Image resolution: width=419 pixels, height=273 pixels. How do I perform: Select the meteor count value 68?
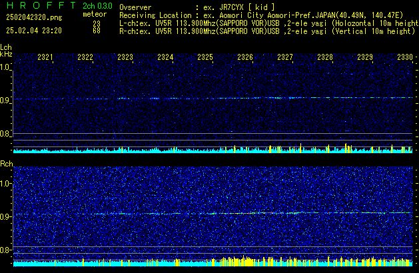(97, 31)
